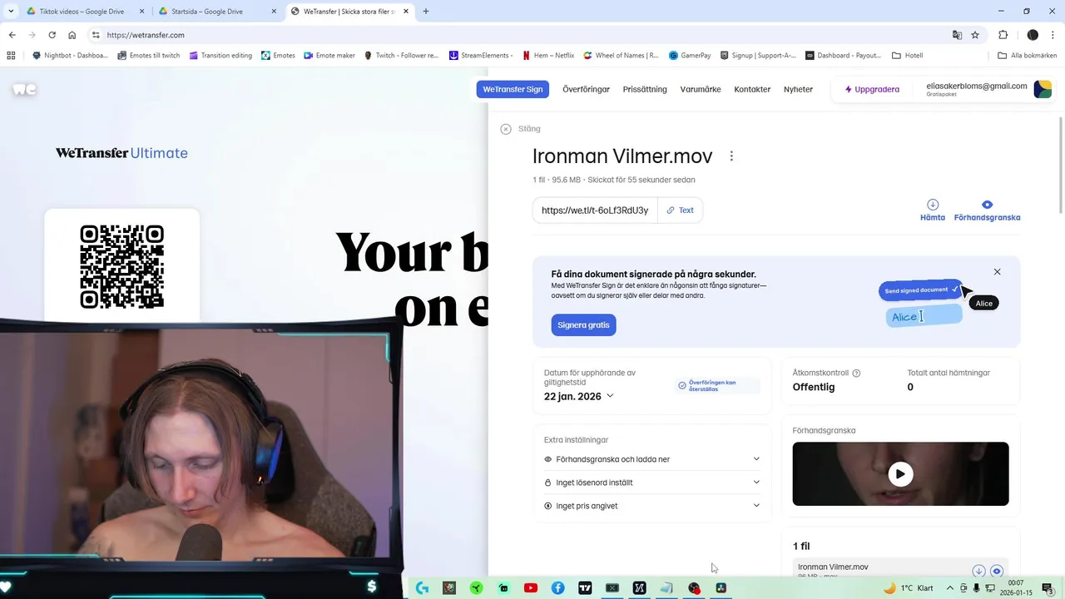This screenshot has width=1065, height=599.
Task: Click the translate page icon
Action: [x=957, y=35]
